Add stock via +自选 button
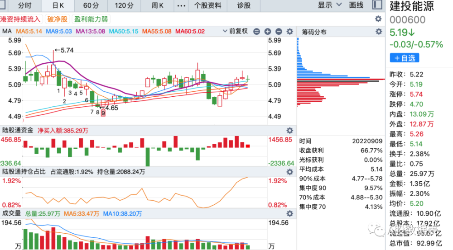The width and height of the screenshot is (453, 250). (x=405, y=58)
